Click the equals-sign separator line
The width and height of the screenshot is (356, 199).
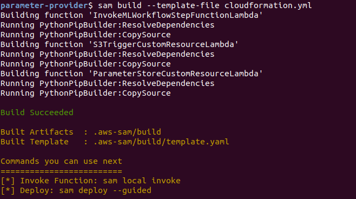click(61, 171)
